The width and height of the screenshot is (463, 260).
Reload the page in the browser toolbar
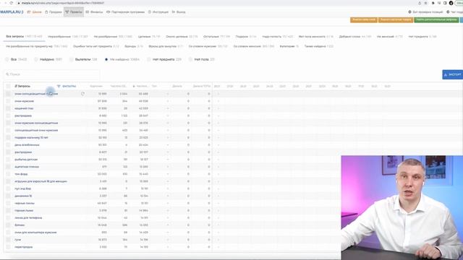tap(12, 3)
